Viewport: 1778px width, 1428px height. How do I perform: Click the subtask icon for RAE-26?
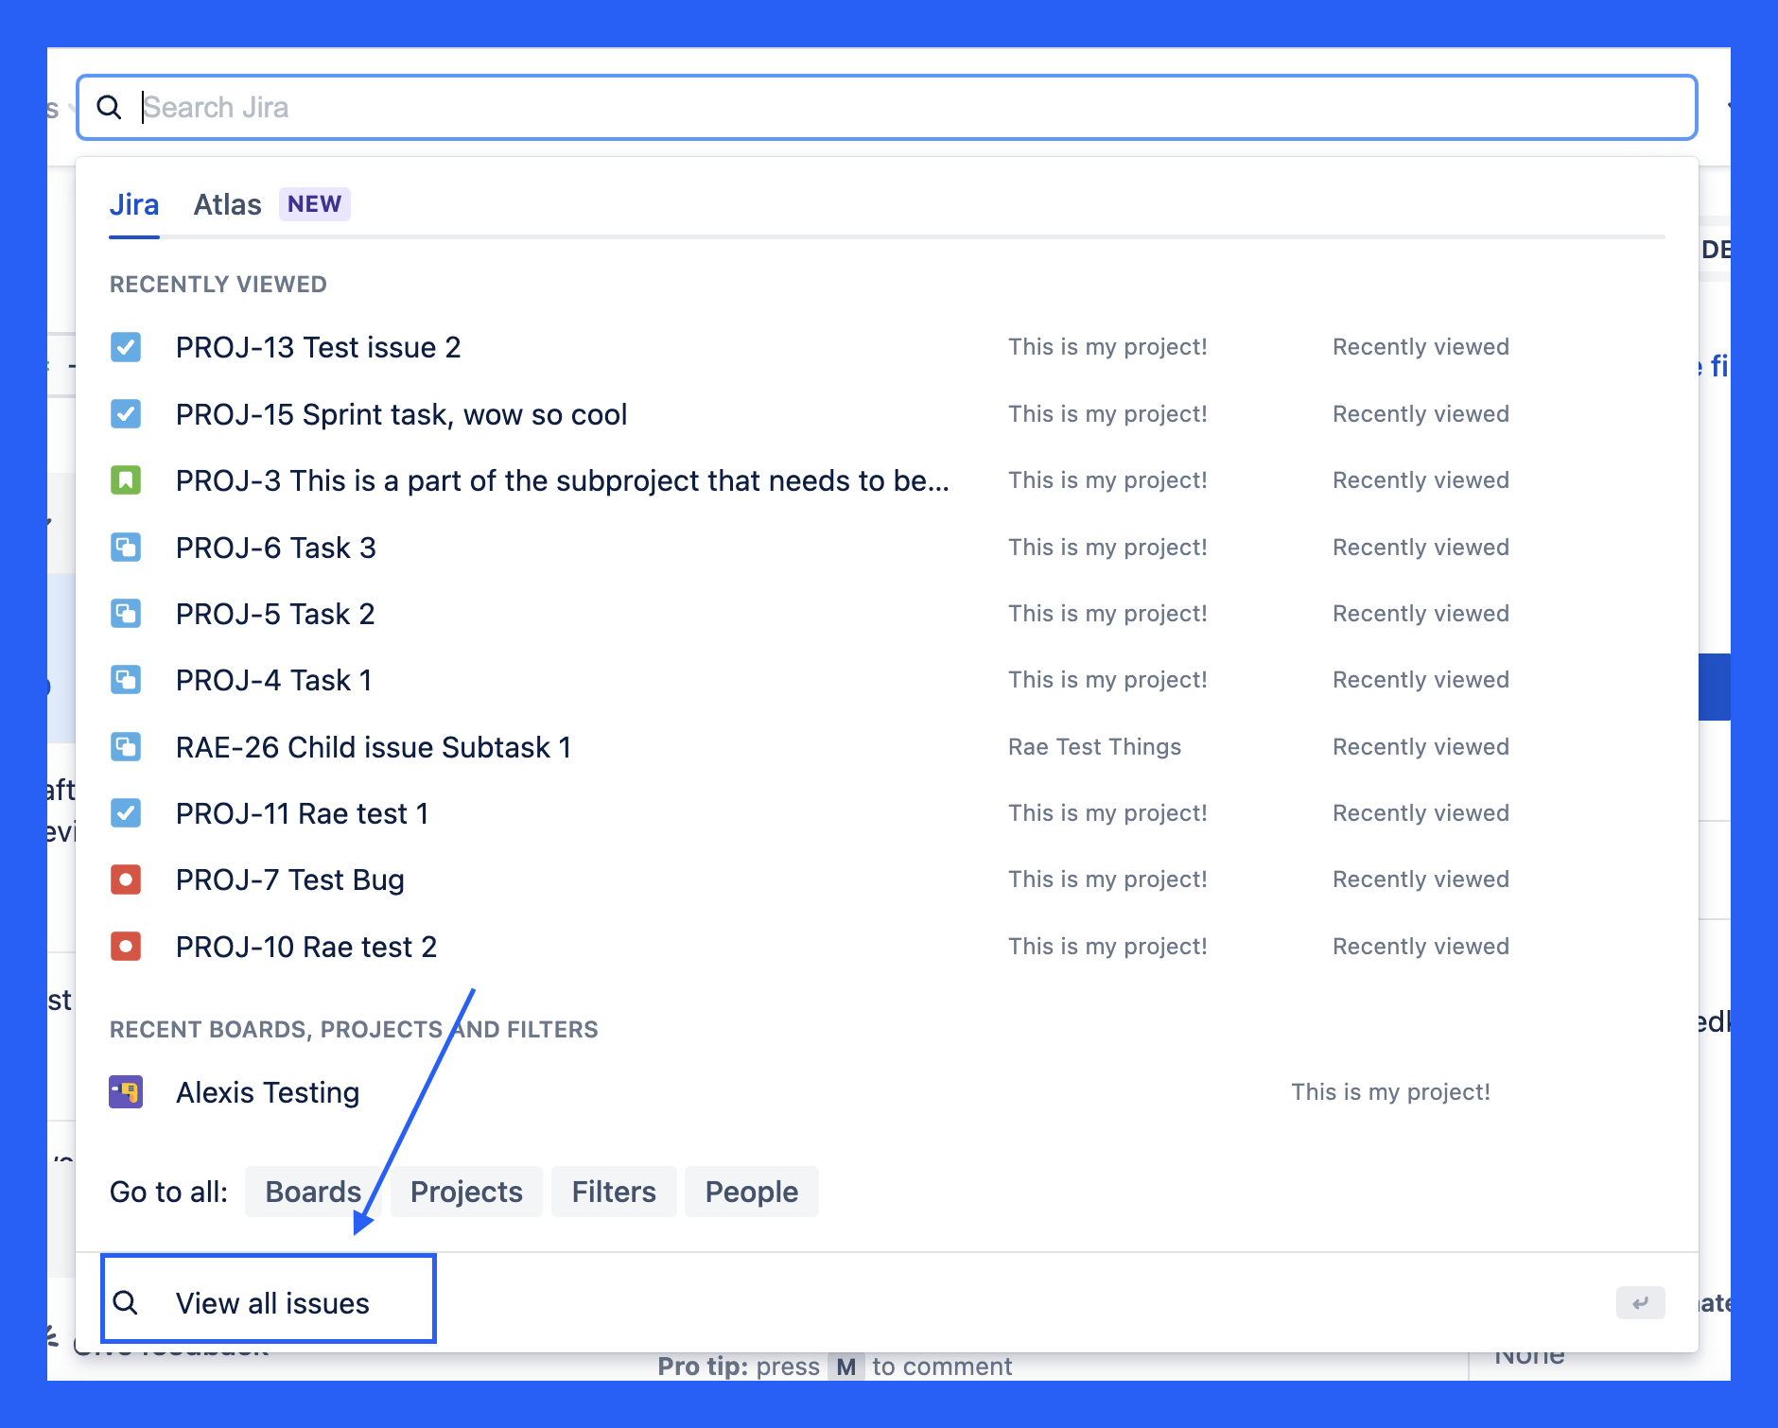click(x=126, y=747)
